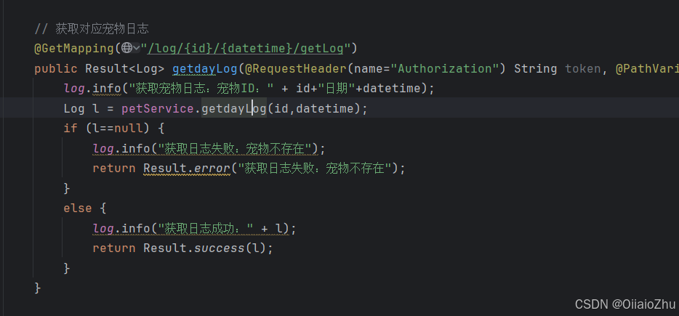
Task: Click Result.error in the return statement
Action: (x=187, y=168)
